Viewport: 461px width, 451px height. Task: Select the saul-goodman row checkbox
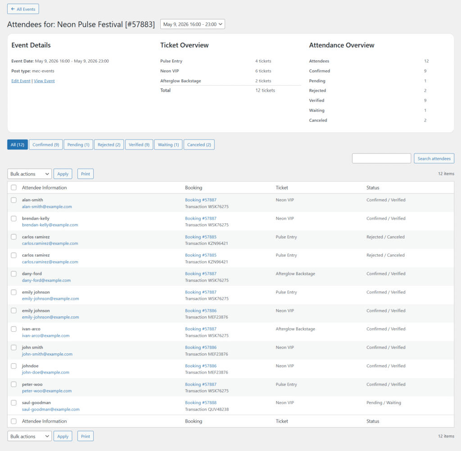(x=14, y=403)
